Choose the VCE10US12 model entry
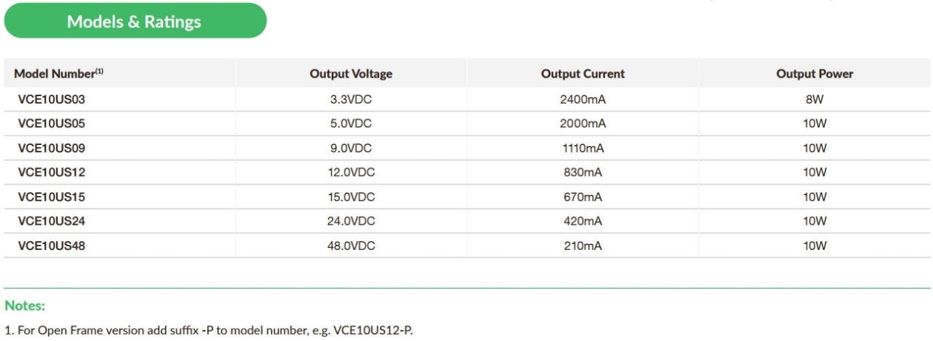Viewport: 933px width, 341px height. 51,172
